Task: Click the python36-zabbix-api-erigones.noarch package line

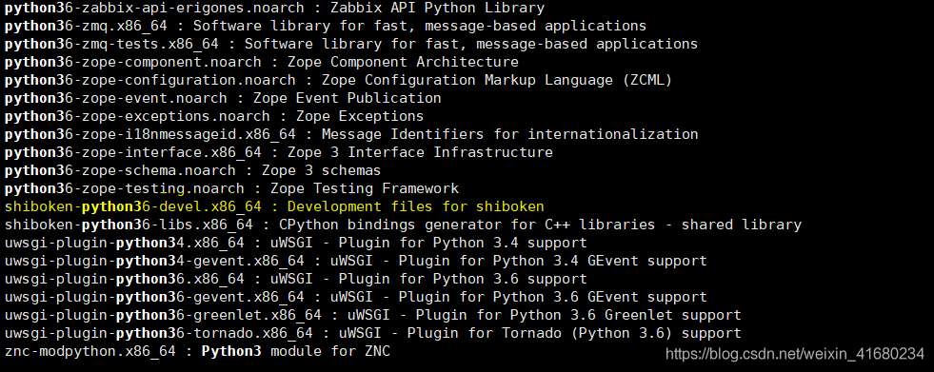Action: [274, 9]
